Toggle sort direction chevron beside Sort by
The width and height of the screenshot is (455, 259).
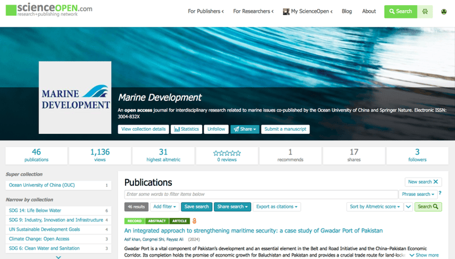(408, 207)
